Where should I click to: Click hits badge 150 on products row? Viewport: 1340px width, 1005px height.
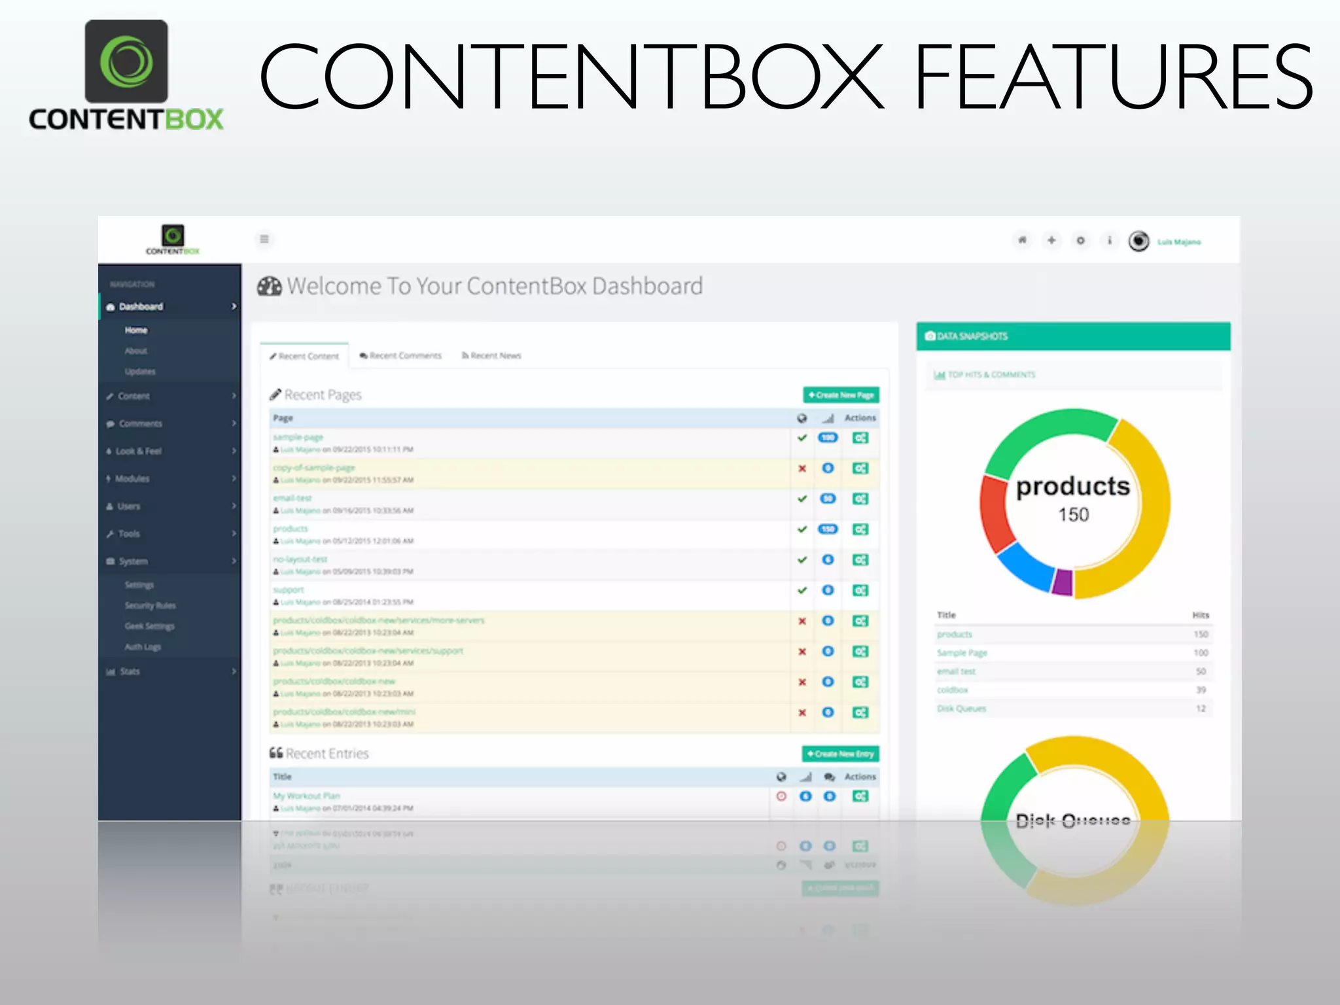click(828, 529)
